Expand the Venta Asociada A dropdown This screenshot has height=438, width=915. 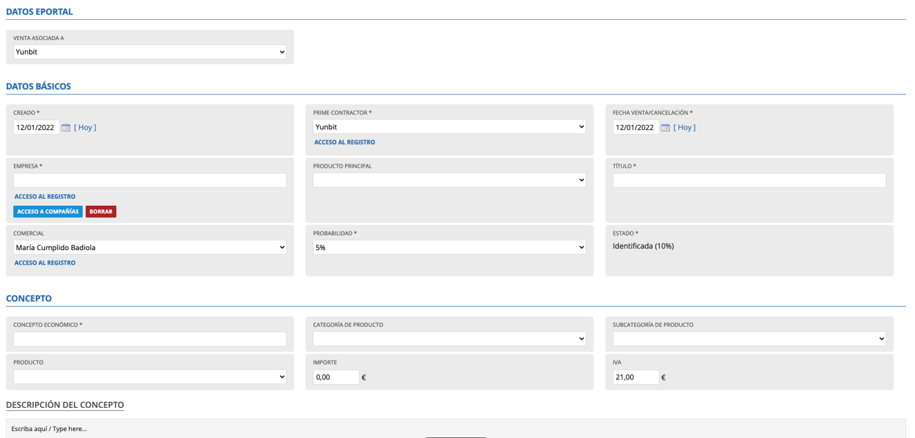[150, 52]
